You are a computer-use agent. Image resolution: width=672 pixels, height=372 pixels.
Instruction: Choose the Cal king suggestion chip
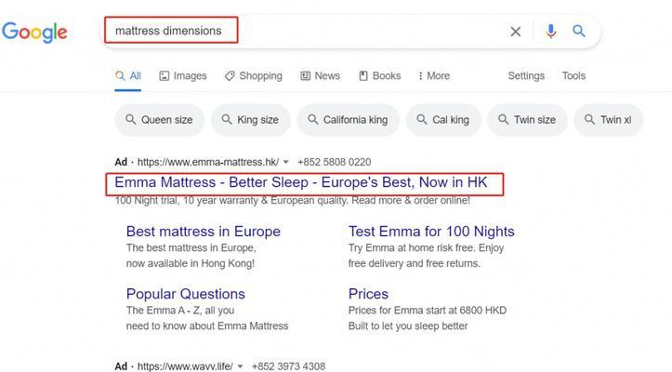pyautogui.click(x=443, y=120)
